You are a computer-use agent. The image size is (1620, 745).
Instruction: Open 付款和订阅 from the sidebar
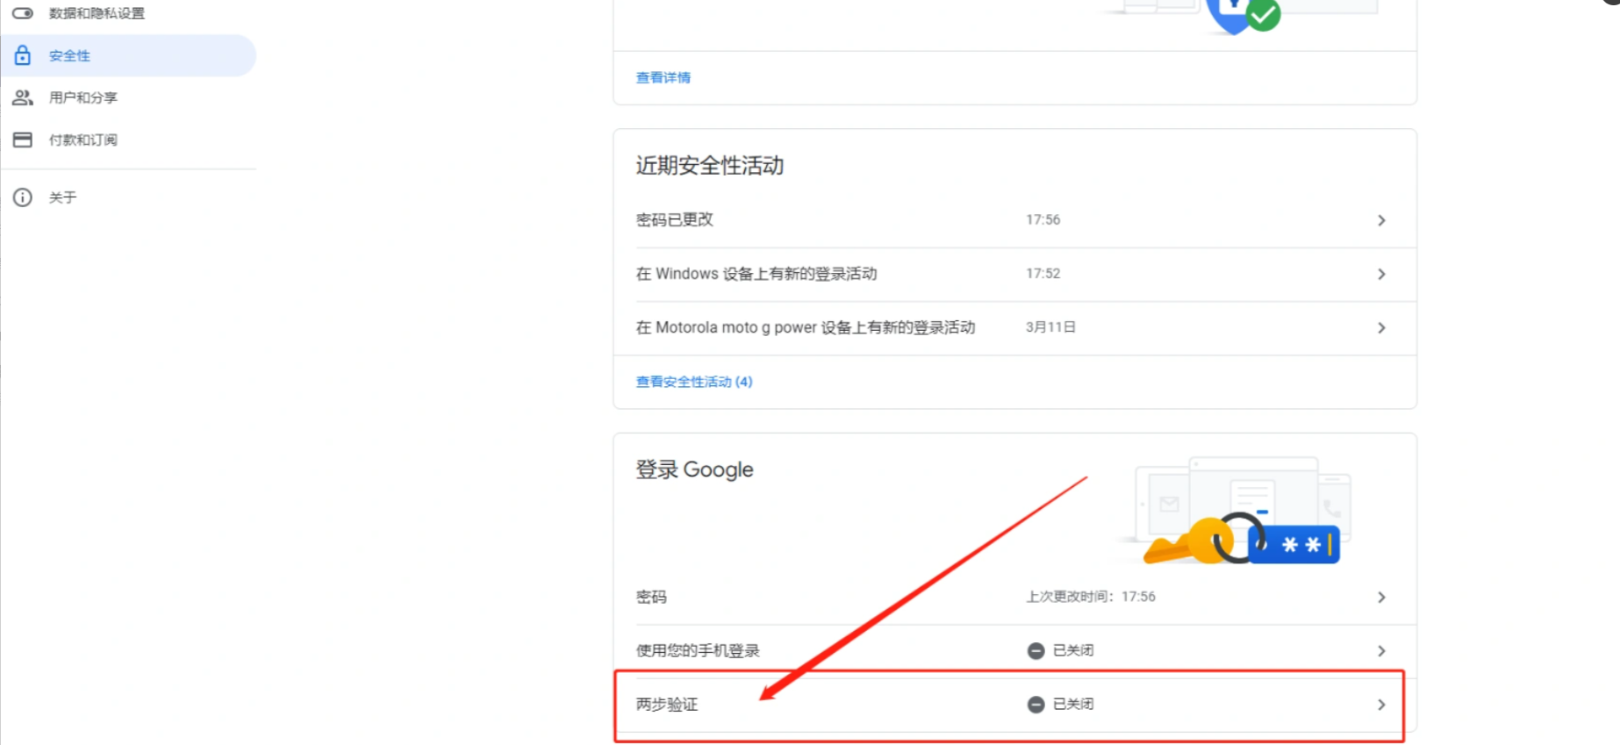83,140
